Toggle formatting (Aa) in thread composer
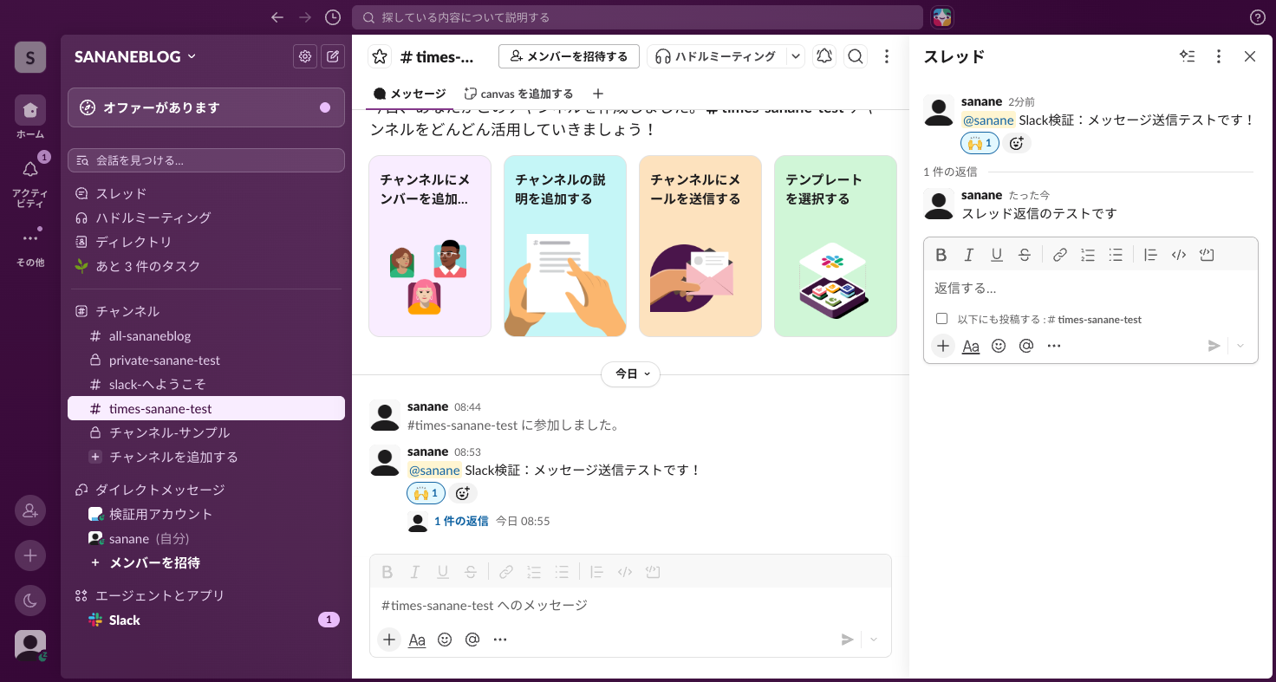 (971, 346)
